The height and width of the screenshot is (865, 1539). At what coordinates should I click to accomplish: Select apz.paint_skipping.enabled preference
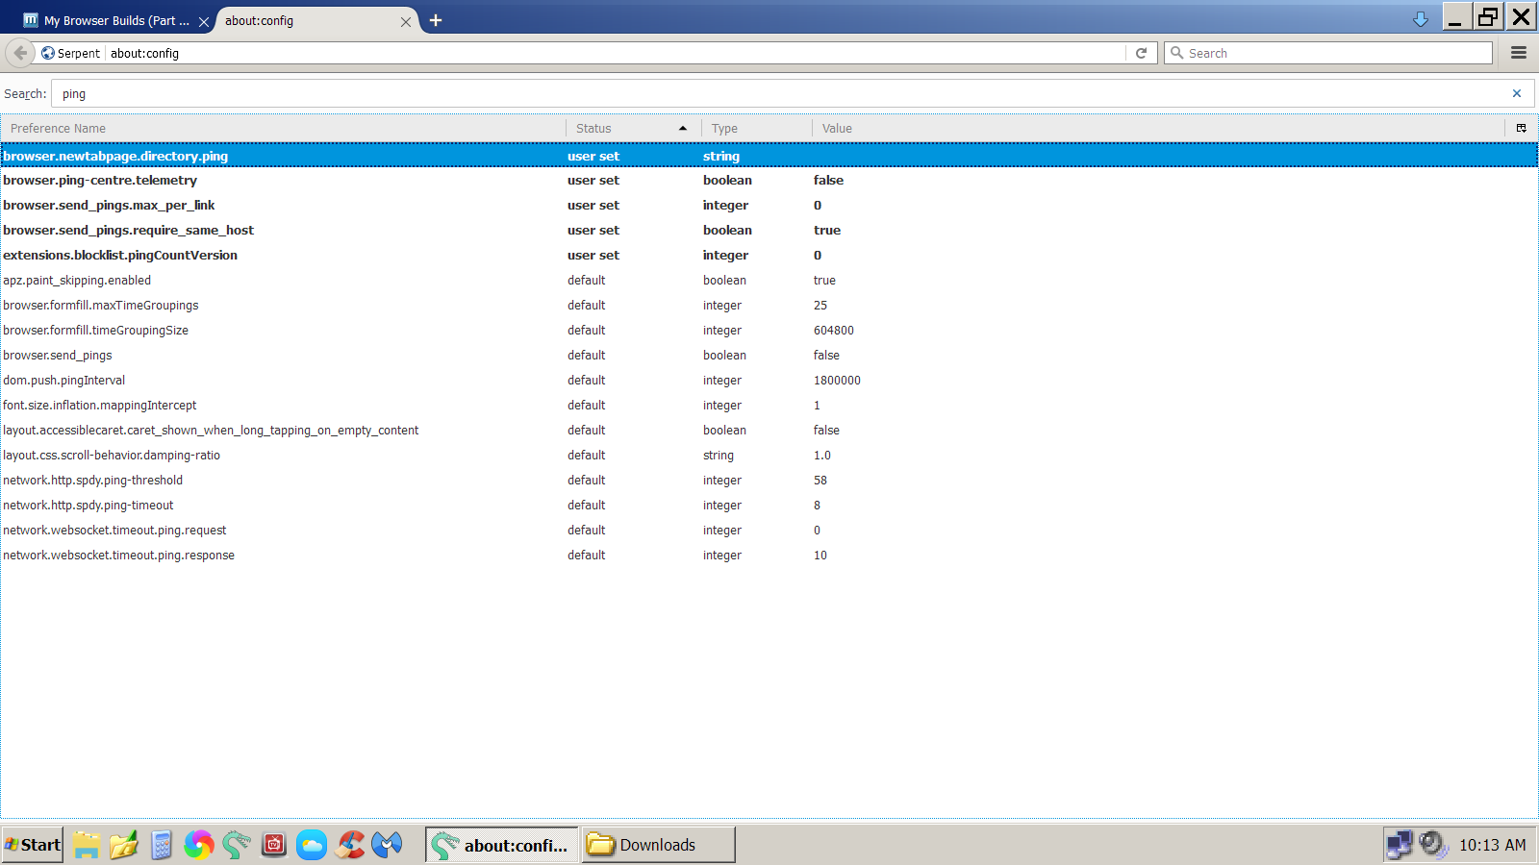point(769,281)
